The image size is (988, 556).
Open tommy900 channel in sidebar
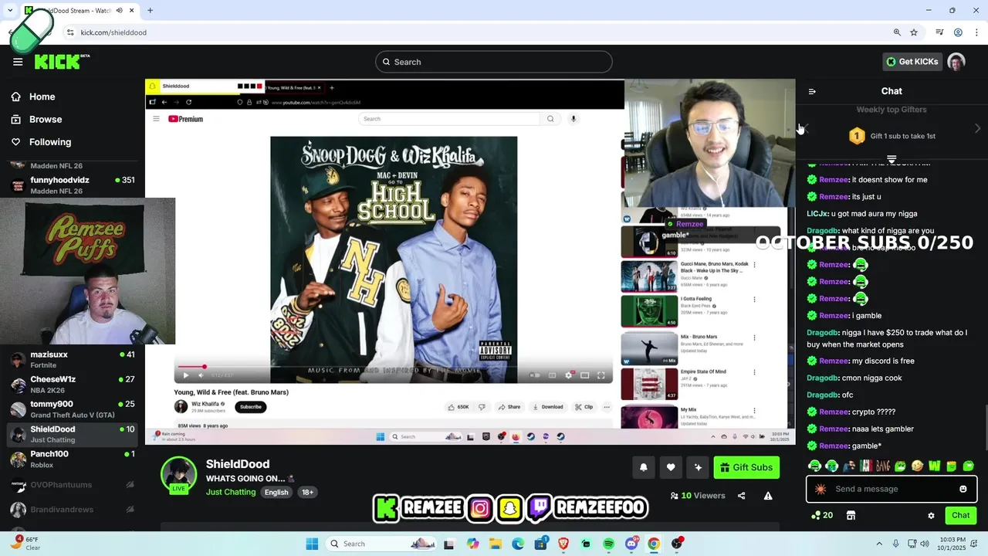pyautogui.click(x=73, y=409)
